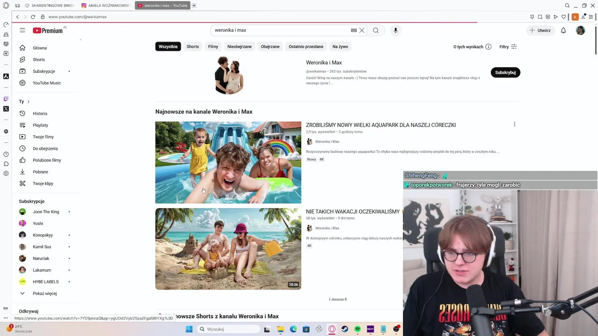This screenshot has height=336, width=598.
Task: Open the Opera sidebar settings gear
Action: click(6, 174)
